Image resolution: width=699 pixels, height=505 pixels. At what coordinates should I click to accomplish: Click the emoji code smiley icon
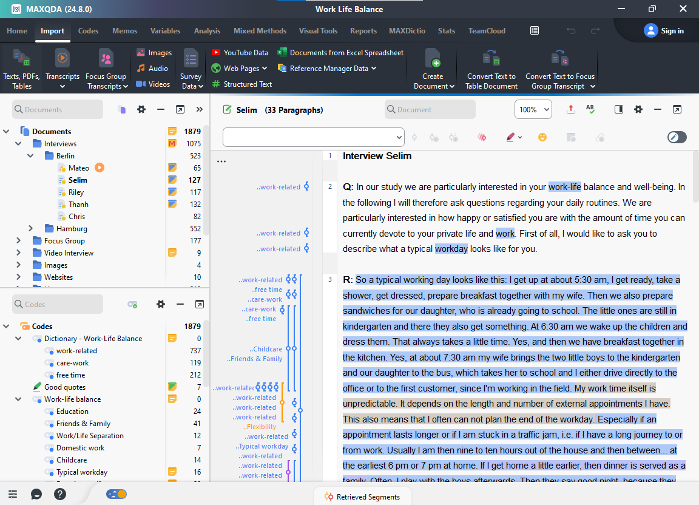click(x=542, y=137)
